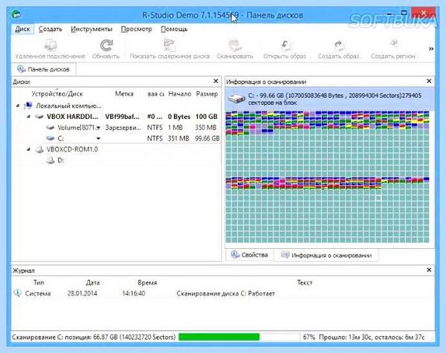The width and height of the screenshot is (446, 353).
Task: Click the Текст column header in Журнал
Action: point(305,282)
